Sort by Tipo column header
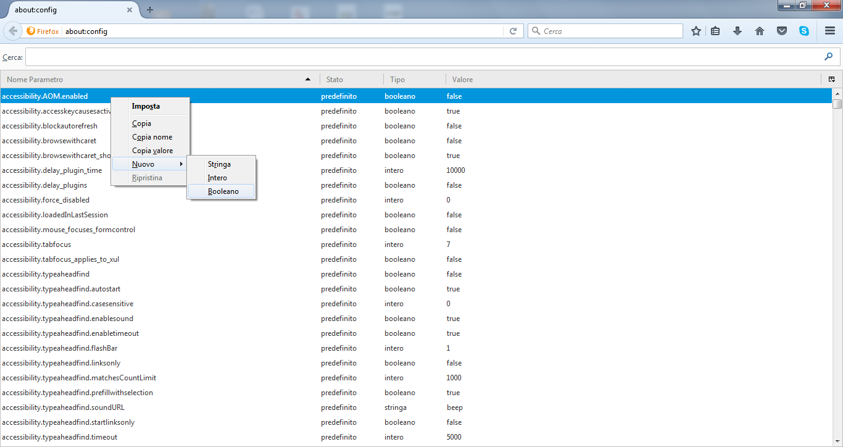 tap(415, 79)
